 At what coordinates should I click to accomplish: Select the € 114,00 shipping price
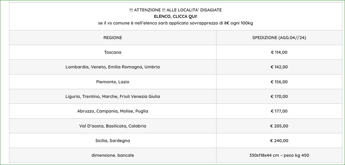(x=279, y=52)
